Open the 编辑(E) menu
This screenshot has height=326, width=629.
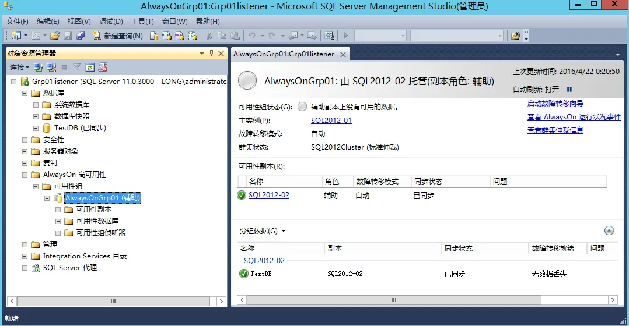[x=48, y=21]
